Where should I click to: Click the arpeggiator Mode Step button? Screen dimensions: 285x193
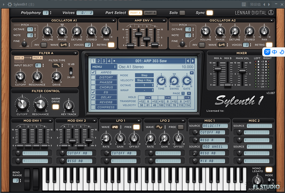(144, 75)
